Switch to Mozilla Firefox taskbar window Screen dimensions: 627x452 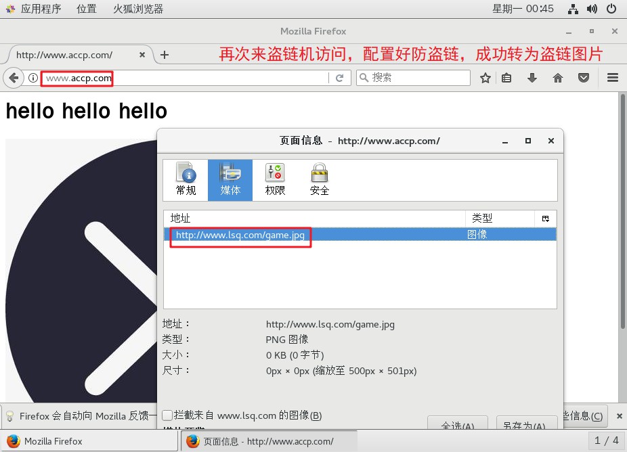[x=89, y=441]
